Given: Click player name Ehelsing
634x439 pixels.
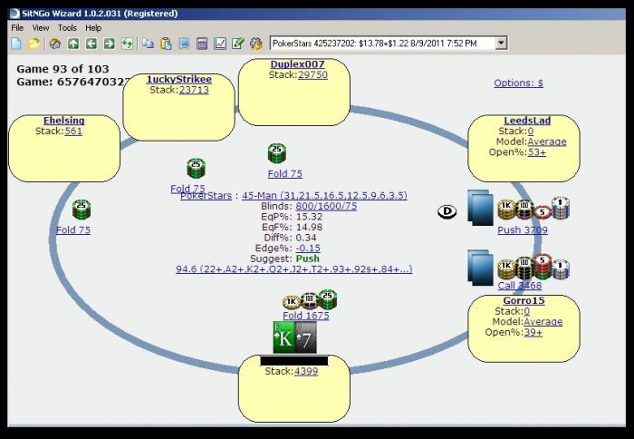Looking at the screenshot, I should click(x=64, y=121).
